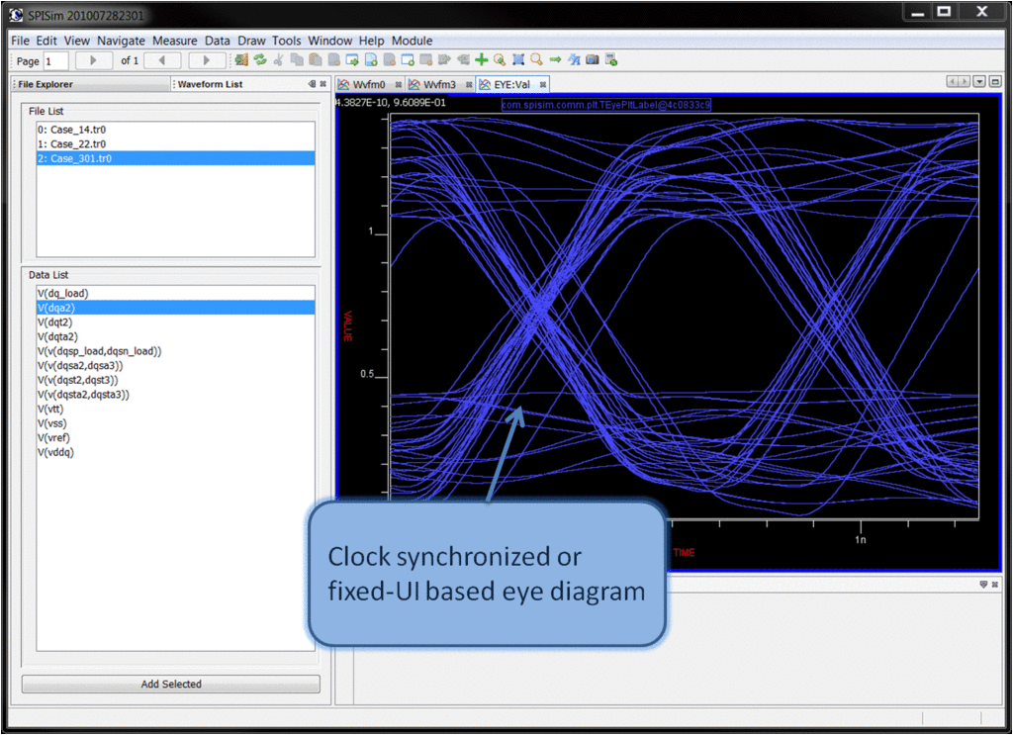
Task: Go to next page arrow button
Action: [207, 61]
